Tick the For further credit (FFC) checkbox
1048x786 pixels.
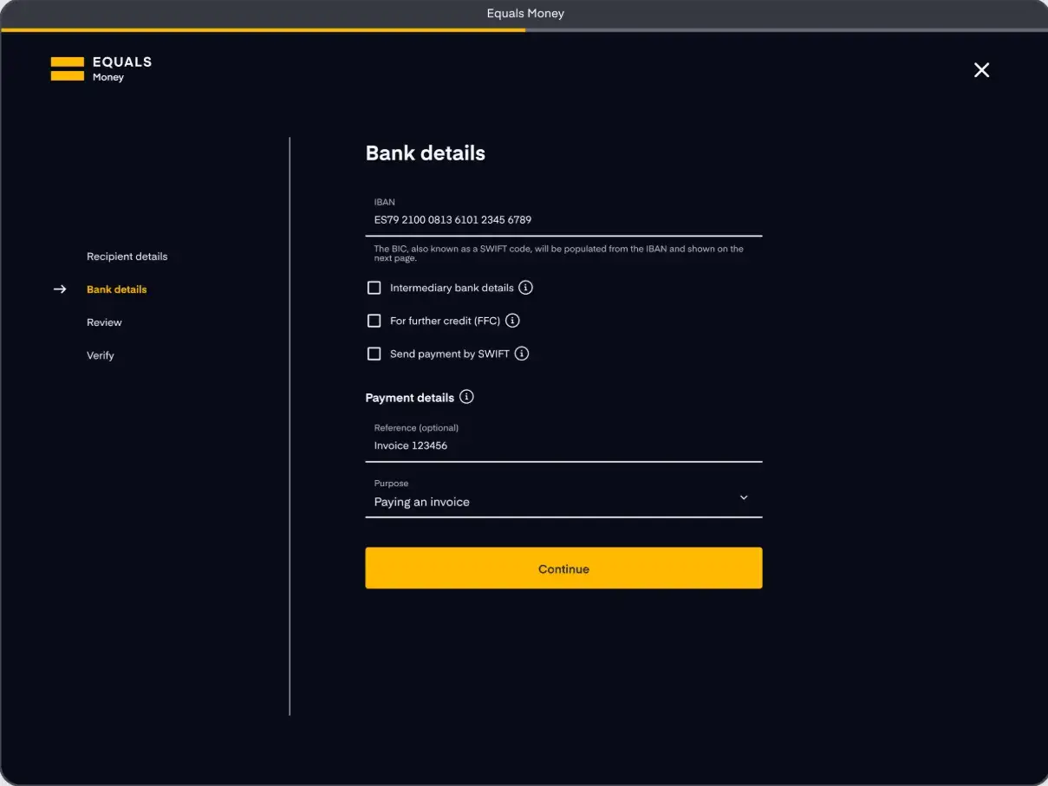click(374, 321)
